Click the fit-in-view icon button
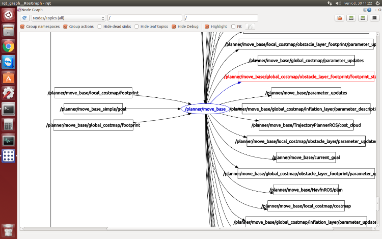This screenshot has height=239, width=382. click(251, 26)
